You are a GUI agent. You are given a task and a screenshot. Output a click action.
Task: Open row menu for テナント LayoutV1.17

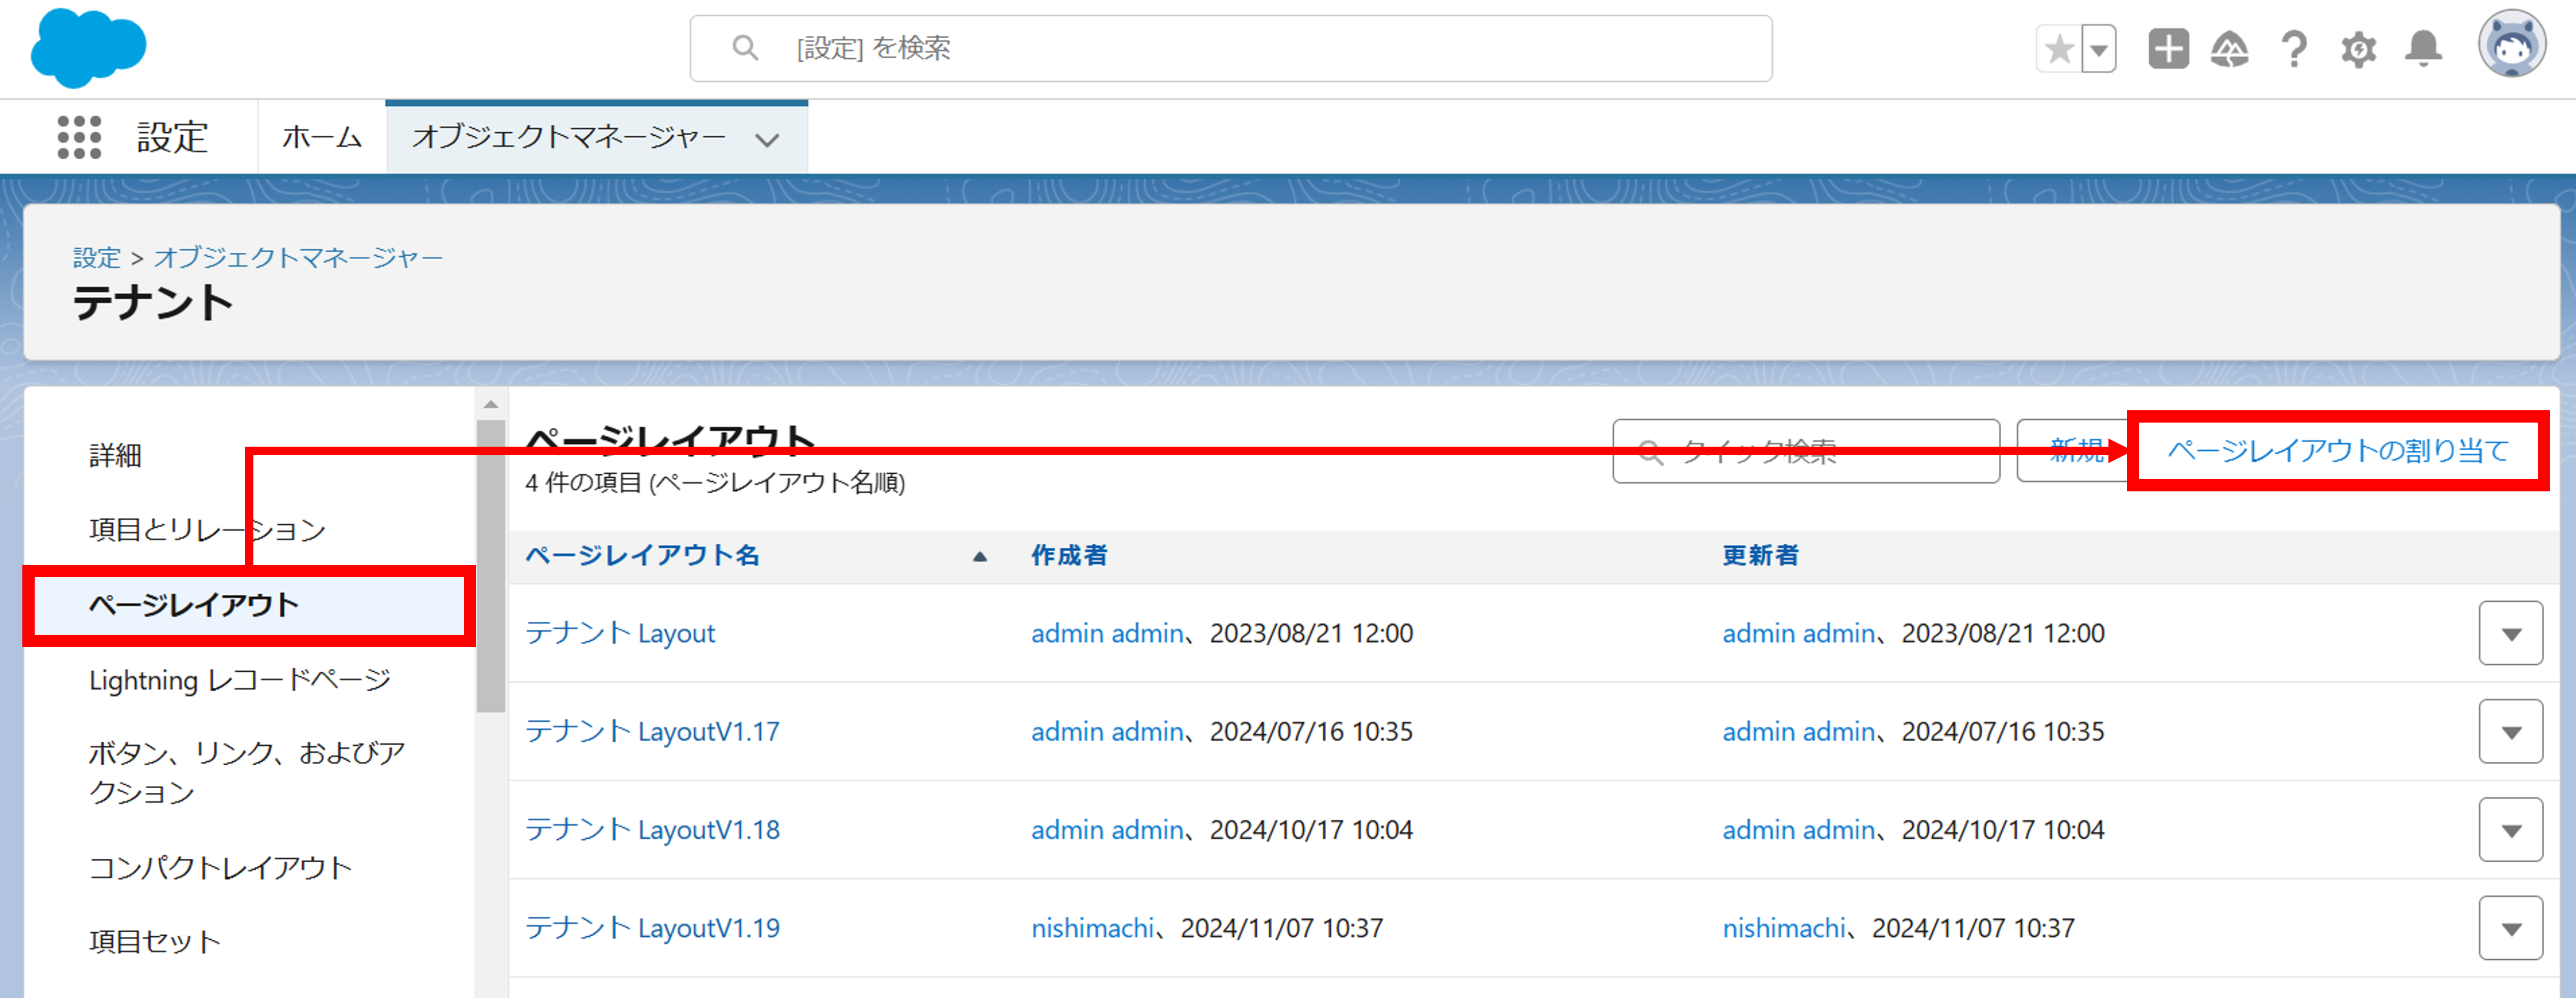tap(2510, 731)
